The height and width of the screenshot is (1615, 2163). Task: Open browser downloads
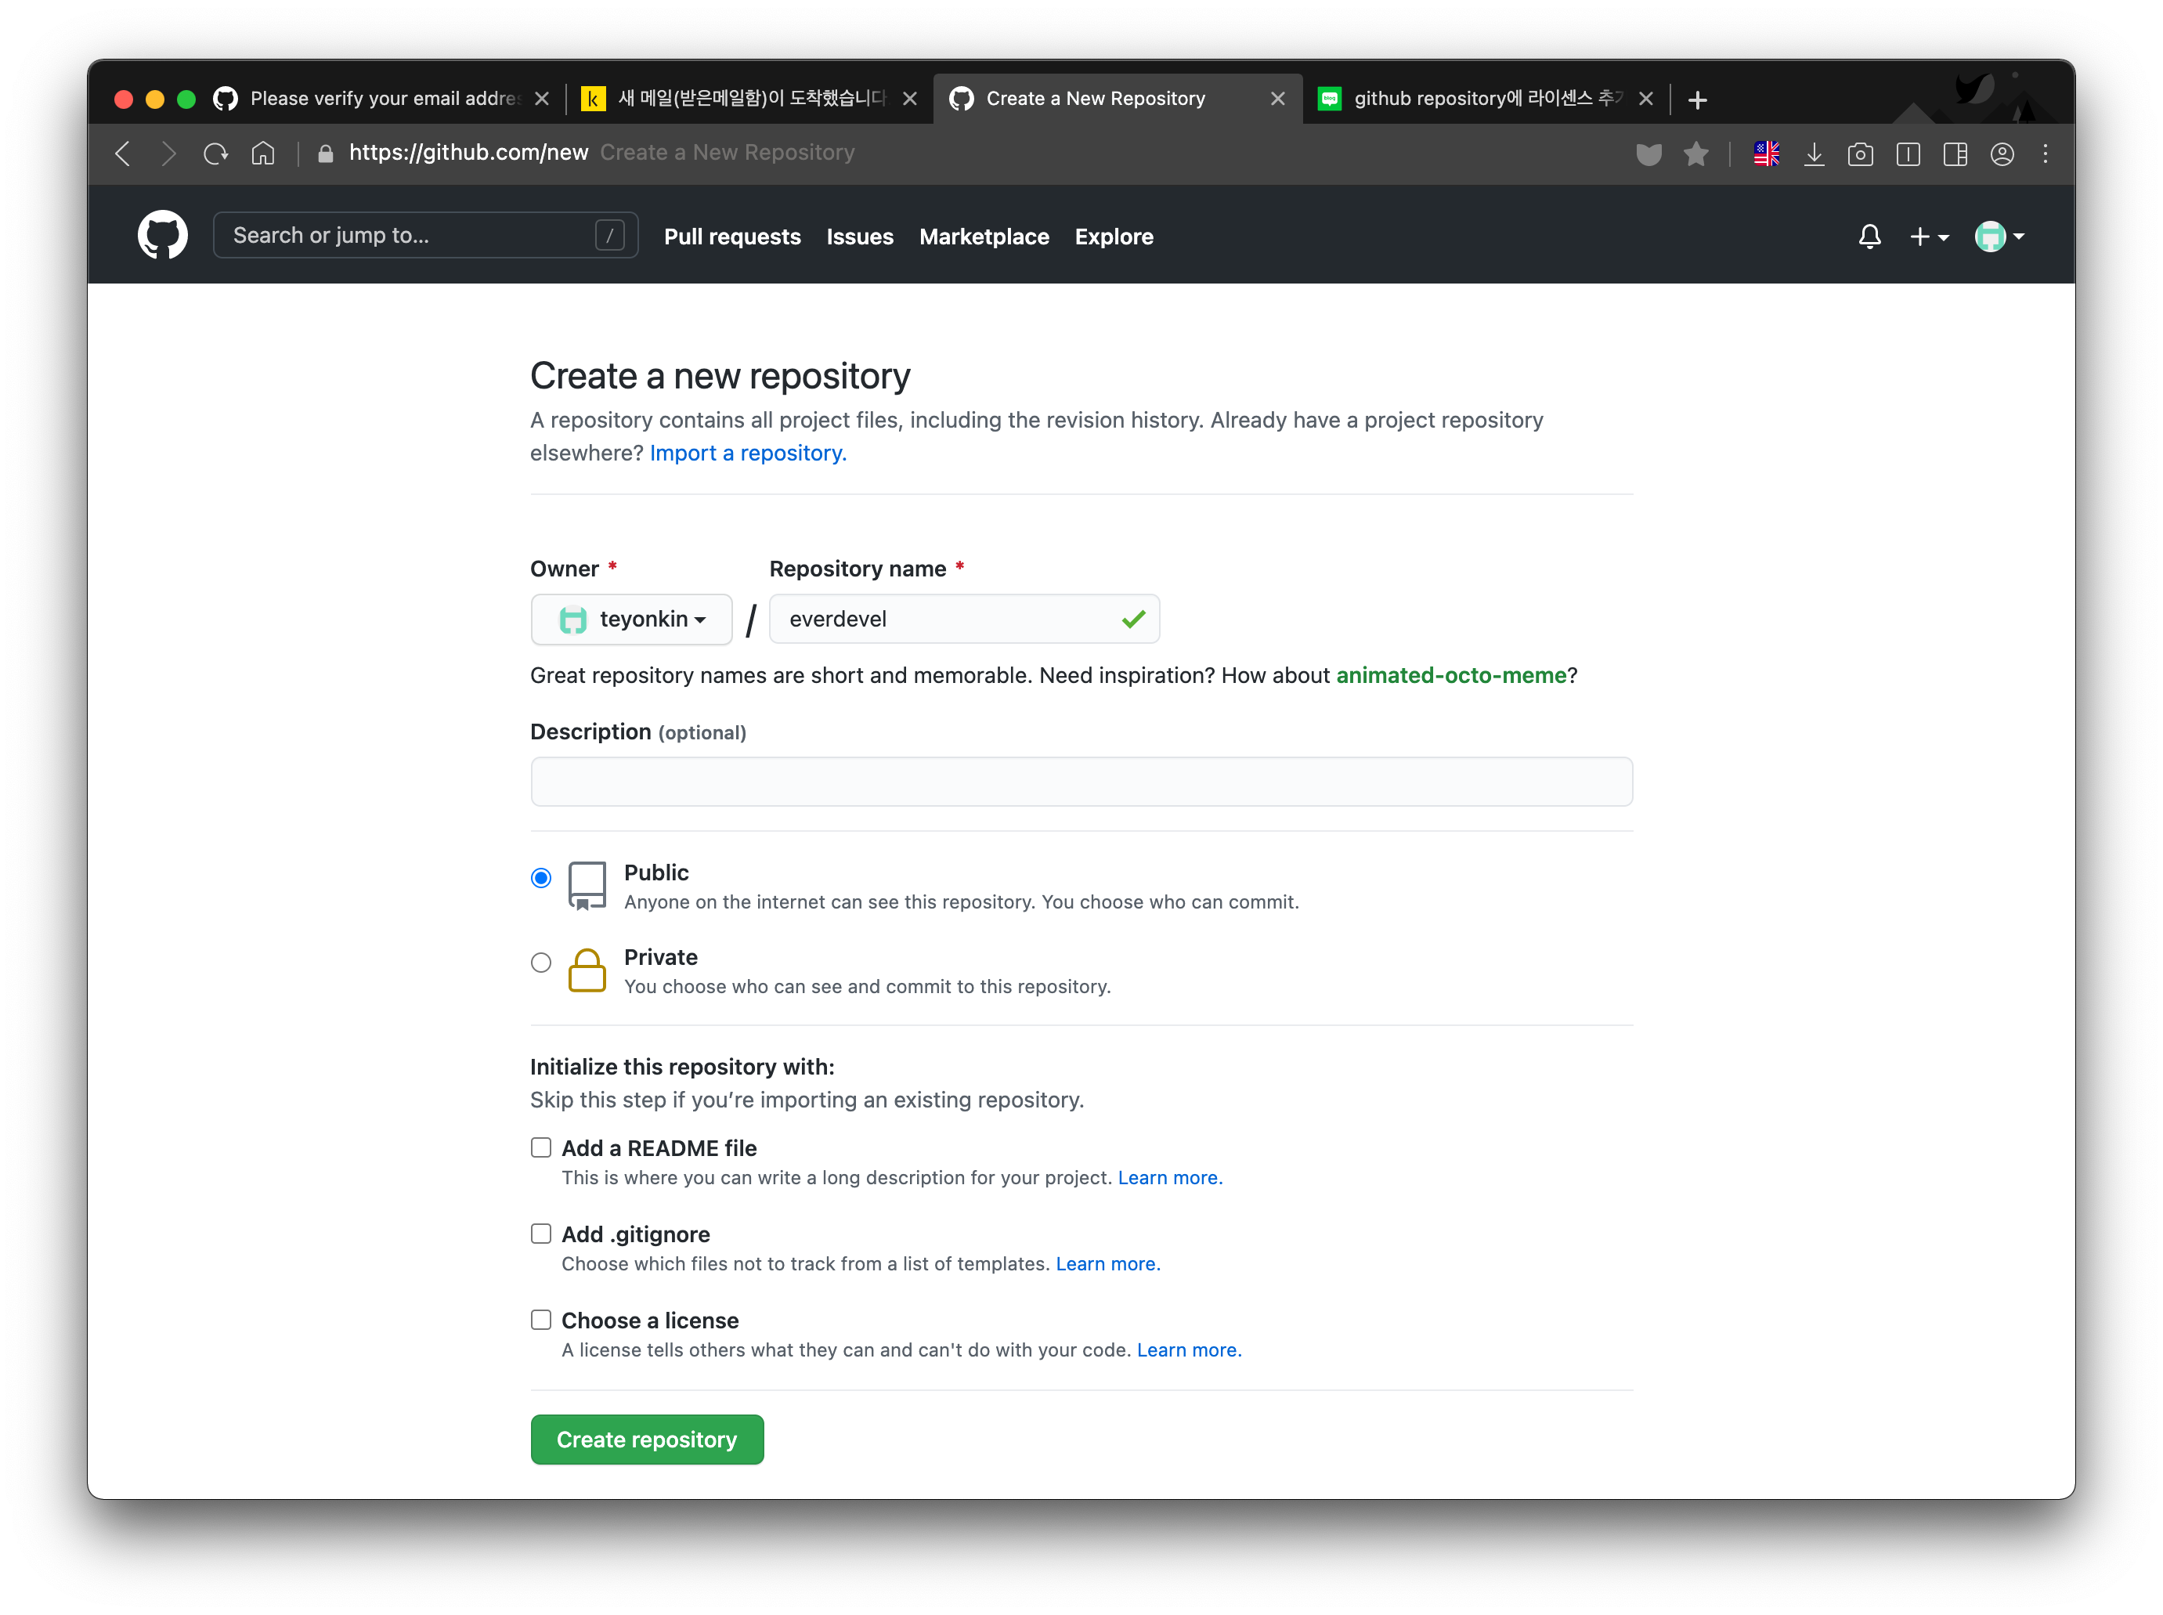(1813, 154)
